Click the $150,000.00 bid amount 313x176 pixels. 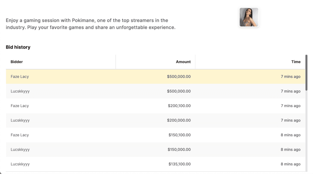179,150
